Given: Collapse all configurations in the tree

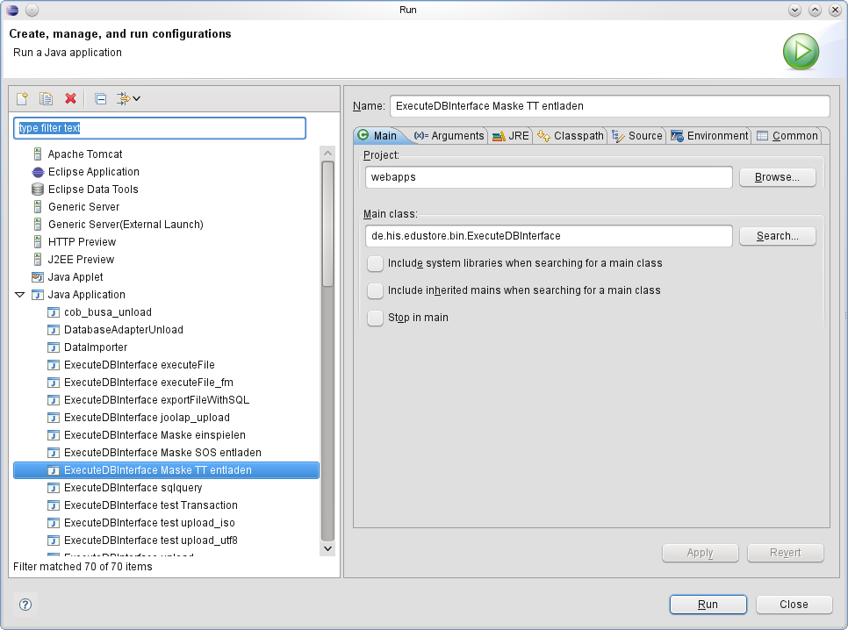Looking at the screenshot, I should pos(100,98).
